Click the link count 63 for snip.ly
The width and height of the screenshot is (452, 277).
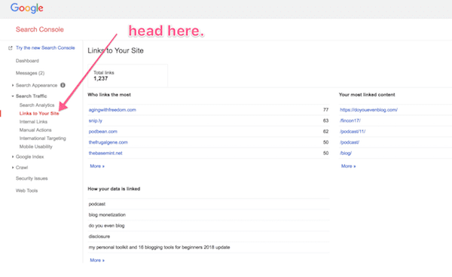coord(325,120)
